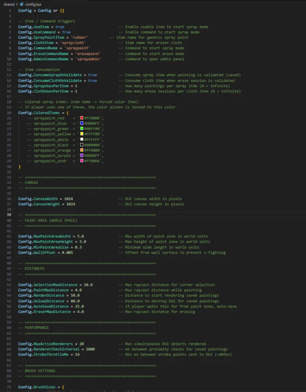Click the Config.ColoredItems identifier

click(x=39, y=113)
